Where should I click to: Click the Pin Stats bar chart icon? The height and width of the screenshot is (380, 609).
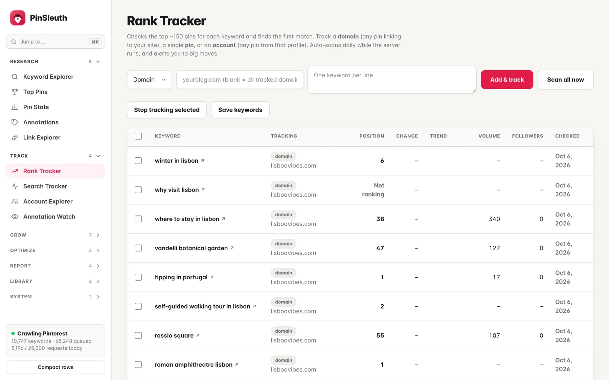(x=15, y=107)
